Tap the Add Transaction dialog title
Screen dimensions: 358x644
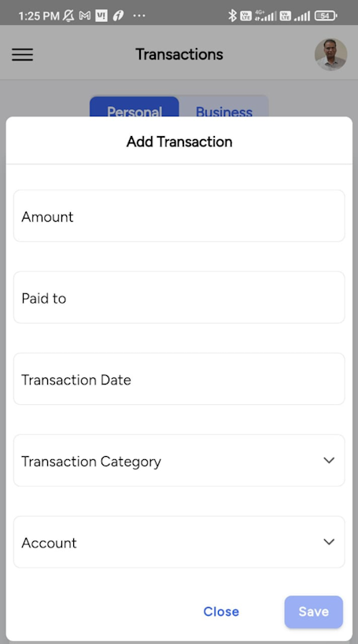tap(179, 142)
